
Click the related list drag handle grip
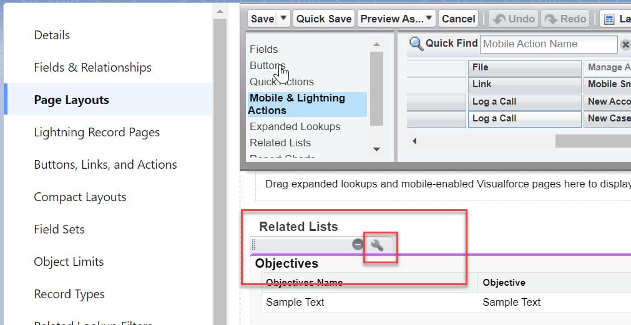254,245
